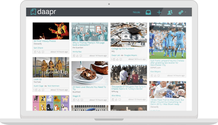Comment on '50 First History Photos' card
This screenshot has height=125, width=218.
click(x=43, y=52)
